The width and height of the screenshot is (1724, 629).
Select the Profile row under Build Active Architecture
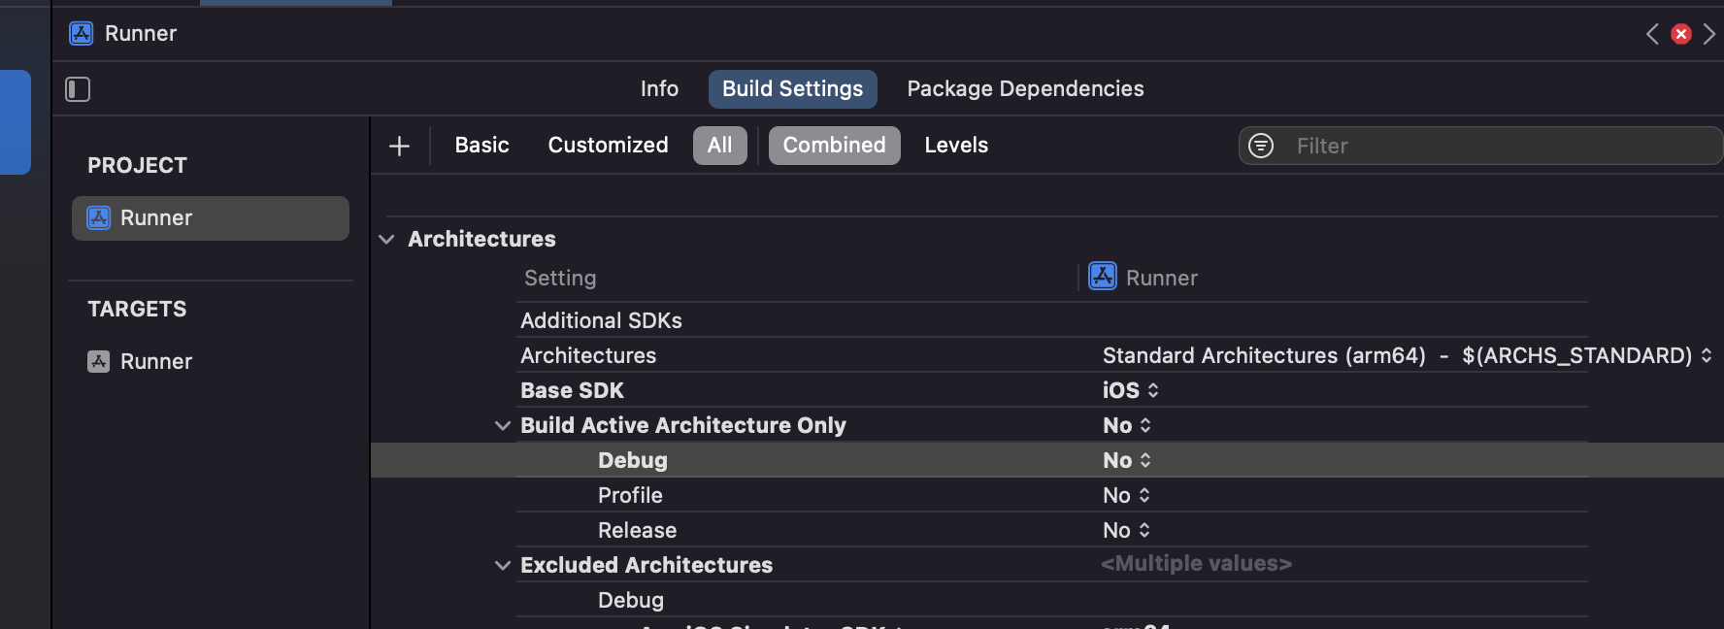1052,495
